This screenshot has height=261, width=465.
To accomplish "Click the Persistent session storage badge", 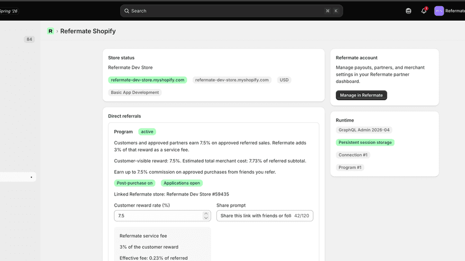I will [x=365, y=142].
